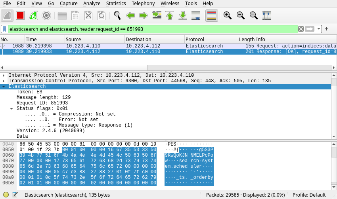The width and height of the screenshot is (337, 199).
Task: Go to the previous packet arrow
Action: 130,15
